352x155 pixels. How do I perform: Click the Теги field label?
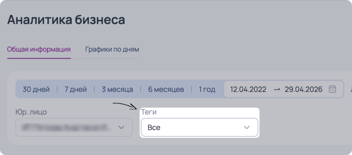148,112
